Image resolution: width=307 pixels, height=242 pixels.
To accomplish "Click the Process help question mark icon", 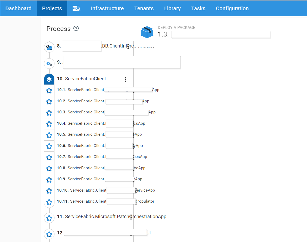I will click(x=76, y=28).
